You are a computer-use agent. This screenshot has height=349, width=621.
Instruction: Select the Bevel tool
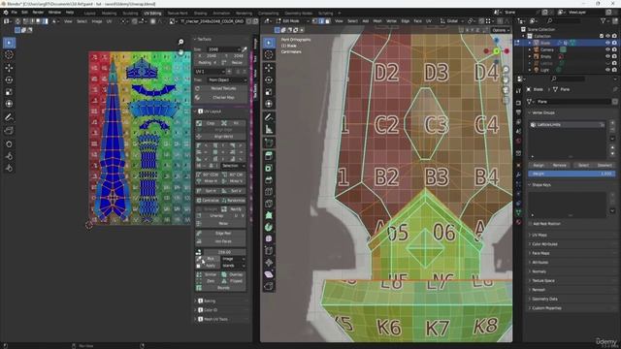[x=269, y=180]
